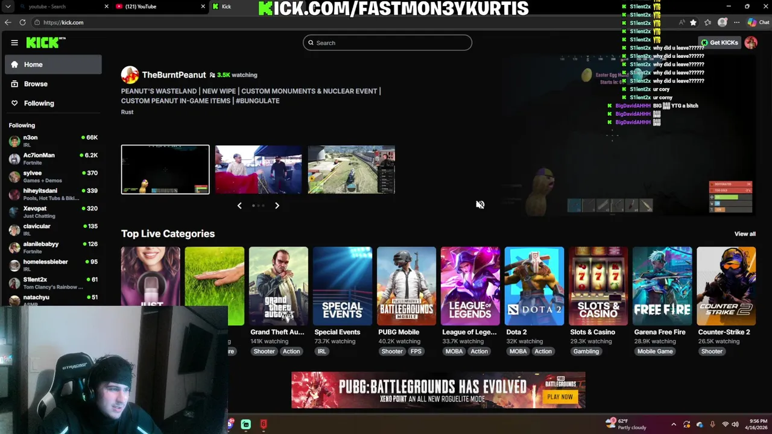772x434 pixels.
Task: Show hidden system tray icons chevron
Action: pyautogui.click(x=674, y=424)
